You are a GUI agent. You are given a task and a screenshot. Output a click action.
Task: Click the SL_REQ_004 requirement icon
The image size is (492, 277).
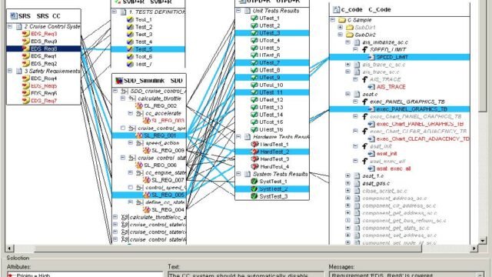pos(147,209)
